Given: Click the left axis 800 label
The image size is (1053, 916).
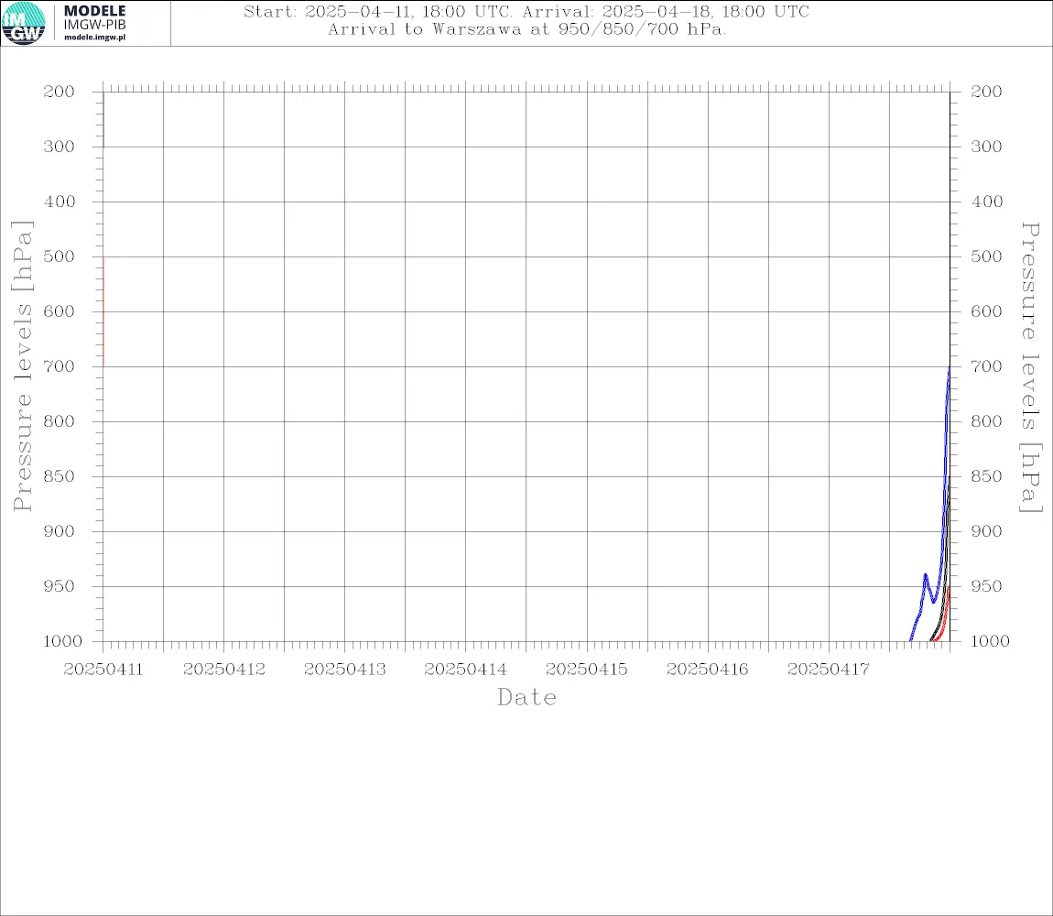Looking at the screenshot, I should (60, 421).
